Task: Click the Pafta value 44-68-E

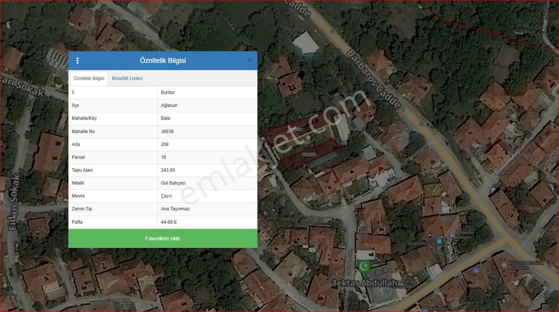Action: point(169,222)
